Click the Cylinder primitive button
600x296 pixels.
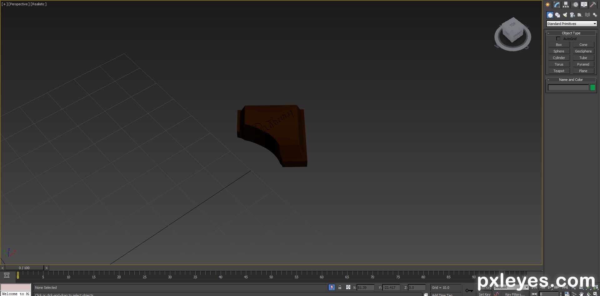(x=559, y=58)
